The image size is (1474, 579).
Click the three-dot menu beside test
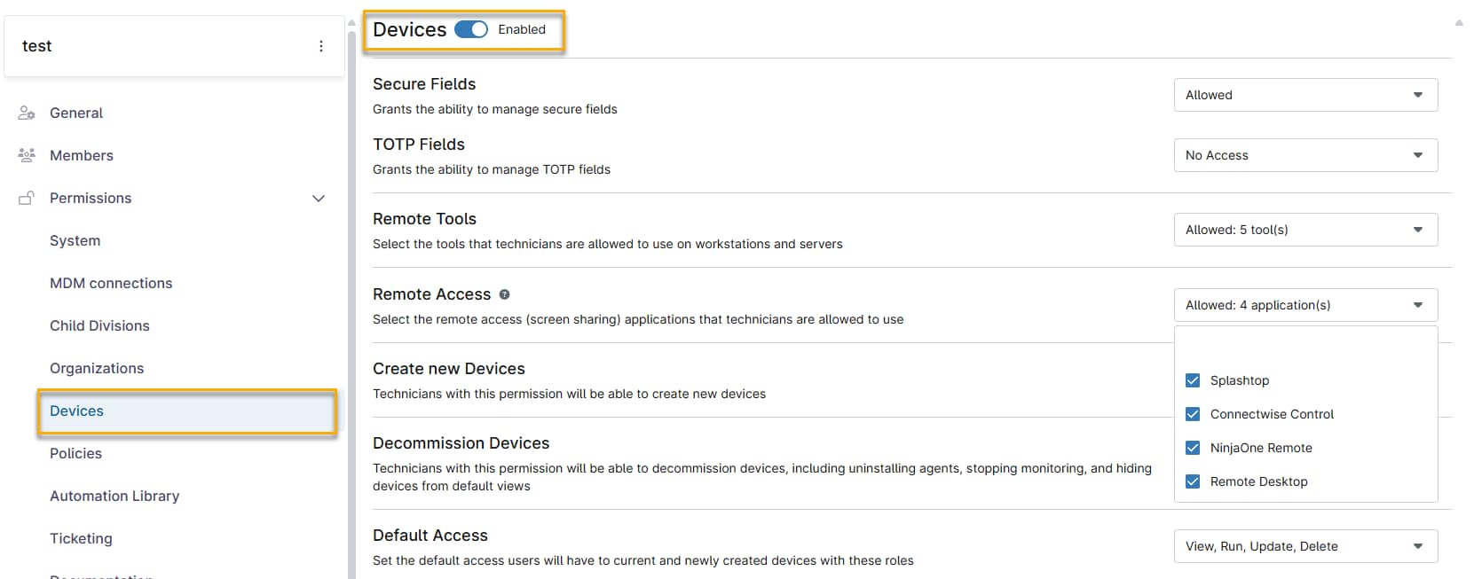pos(321,46)
